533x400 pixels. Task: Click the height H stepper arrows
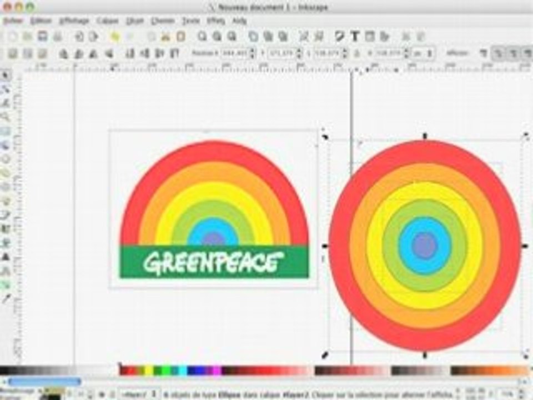(406, 53)
